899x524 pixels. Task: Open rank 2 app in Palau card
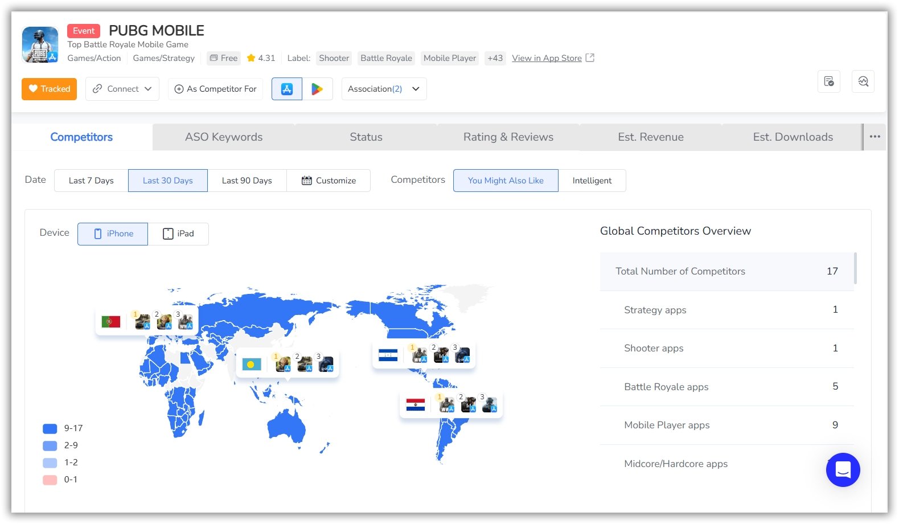click(305, 364)
